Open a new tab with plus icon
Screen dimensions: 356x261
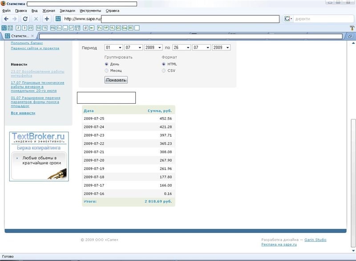click(47, 19)
